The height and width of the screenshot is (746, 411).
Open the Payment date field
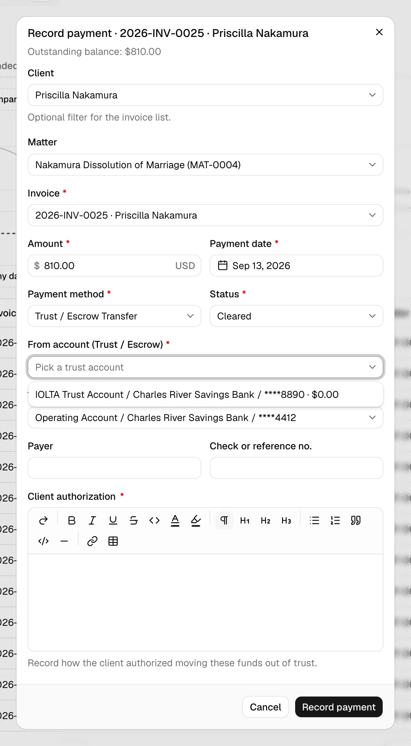(297, 266)
